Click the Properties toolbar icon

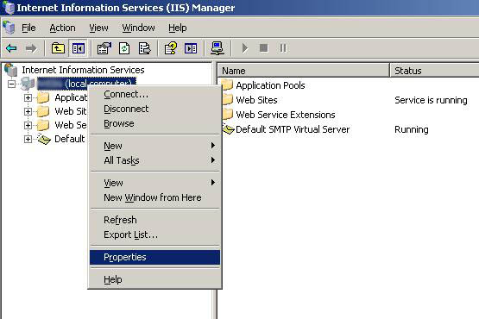(x=104, y=48)
